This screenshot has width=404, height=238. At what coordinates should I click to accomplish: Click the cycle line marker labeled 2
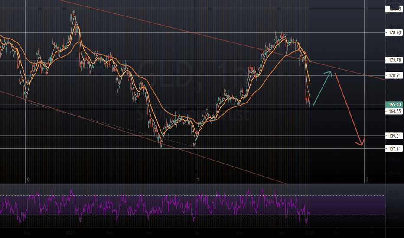point(367,180)
